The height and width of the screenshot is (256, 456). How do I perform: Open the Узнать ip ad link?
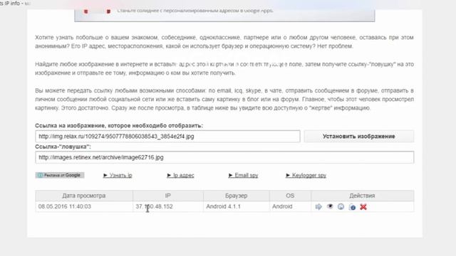click(118, 176)
